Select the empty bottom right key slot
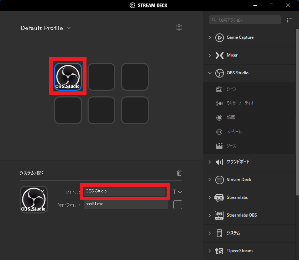Screen dimensions: 299x260 [x=135, y=110]
